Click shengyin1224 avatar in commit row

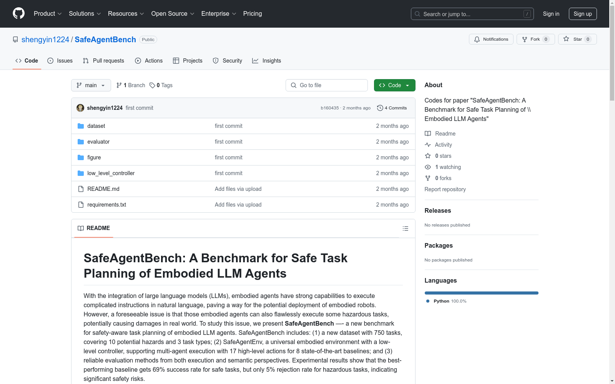pos(80,108)
